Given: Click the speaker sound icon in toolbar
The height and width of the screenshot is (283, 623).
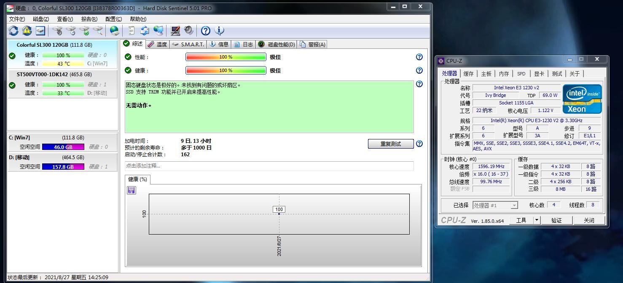Looking at the screenshot, I should (x=189, y=31).
